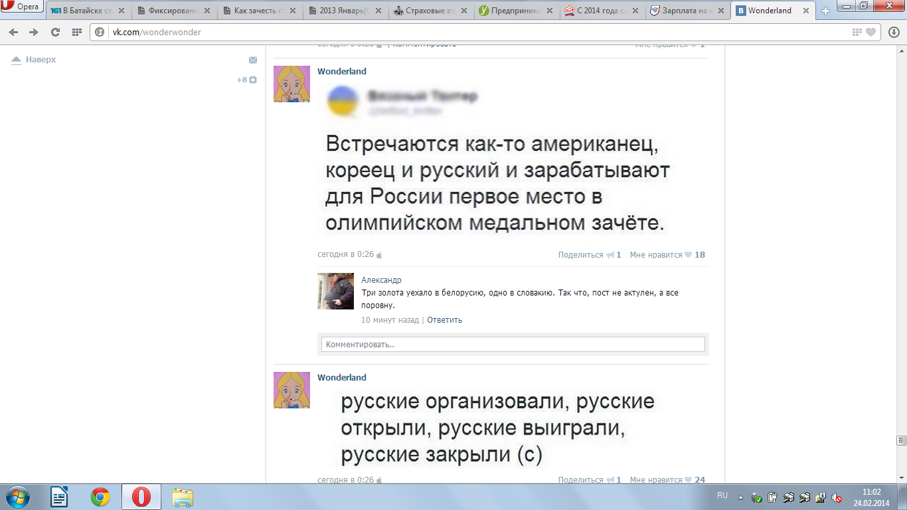Screen dimensions: 907x510
Task: Focus the "Комментировать.." comment field
Action: [x=513, y=345]
